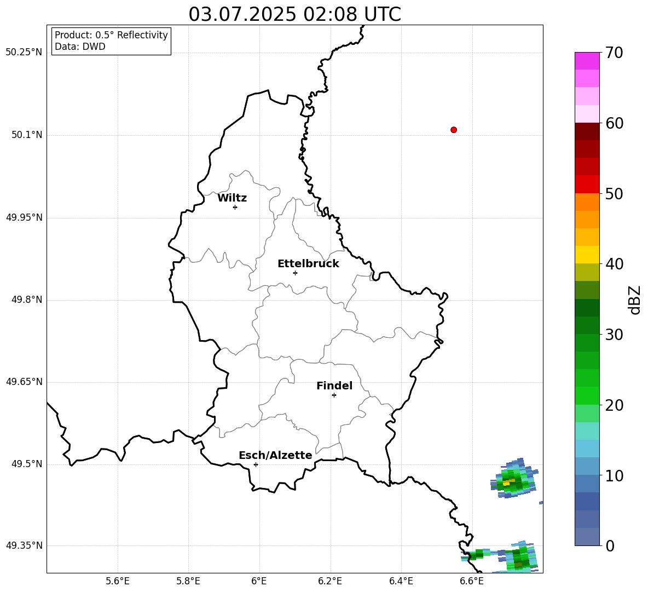The height and width of the screenshot is (592, 648).
Task: Click the 6°E longitude label
Action: [x=259, y=581]
